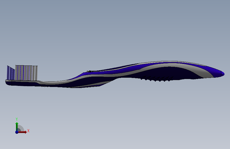This screenshot has height=149, width=230.
Task: Select the white bristle block on the toothbrush head
Action: pyautogui.click(x=27, y=73)
